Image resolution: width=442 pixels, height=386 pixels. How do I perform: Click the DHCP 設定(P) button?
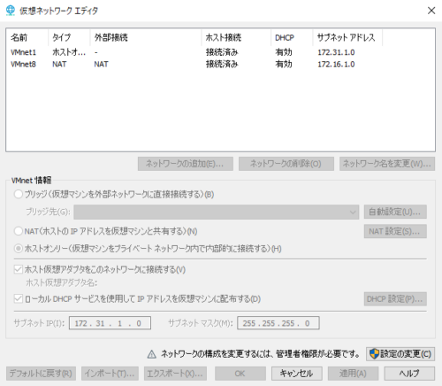pos(395,299)
